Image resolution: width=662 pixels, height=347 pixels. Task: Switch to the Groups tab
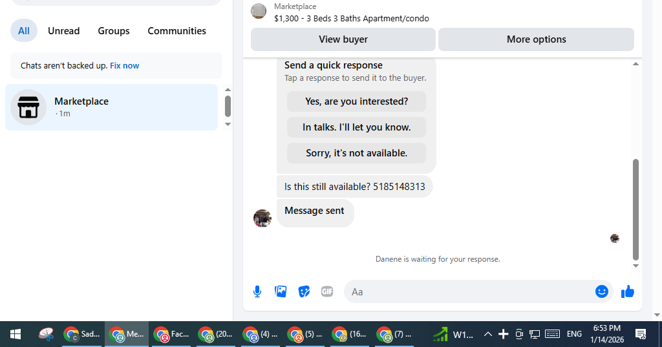[114, 31]
